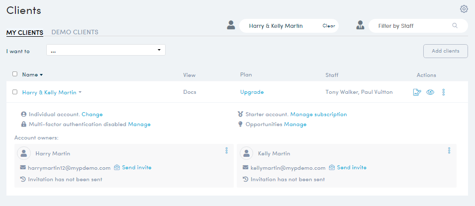Viewport: 475px width, 206px height.
Task: Click the Upgrade plan link
Action: [x=252, y=92]
